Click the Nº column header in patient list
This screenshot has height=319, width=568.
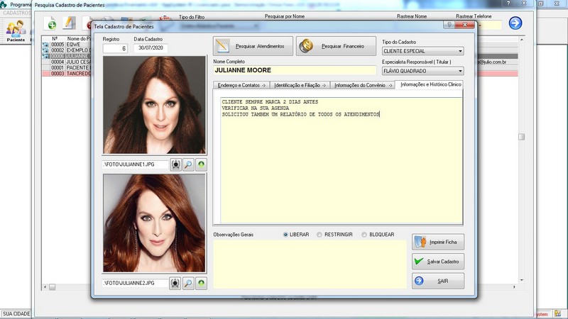click(55, 38)
